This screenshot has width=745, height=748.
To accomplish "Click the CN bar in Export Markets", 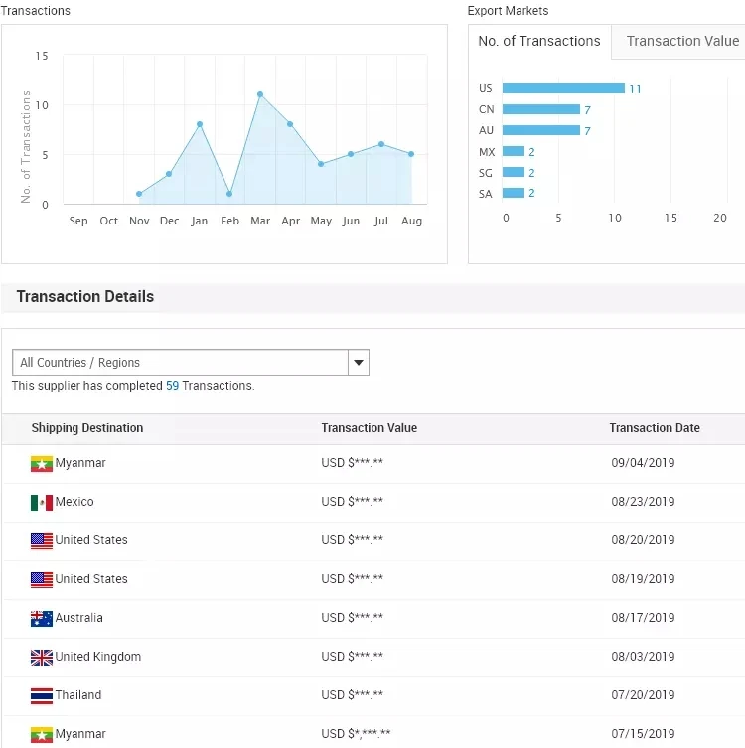I will [541, 110].
